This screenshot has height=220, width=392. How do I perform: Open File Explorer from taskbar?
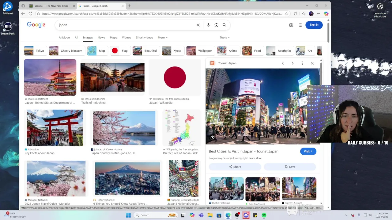coord(210,215)
